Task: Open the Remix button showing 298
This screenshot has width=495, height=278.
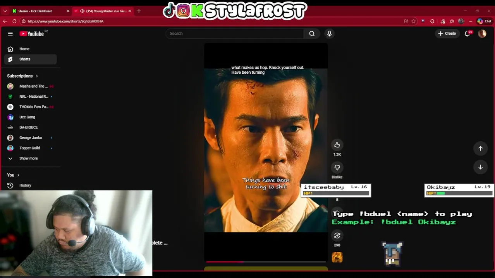Action: [337, 236]
